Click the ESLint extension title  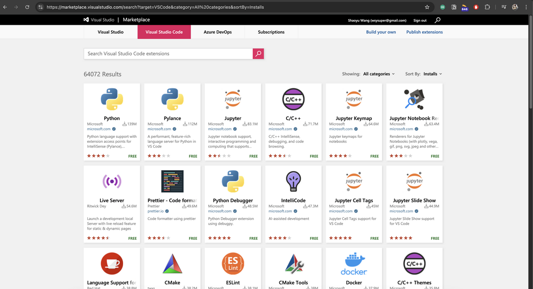click(233, 283)
